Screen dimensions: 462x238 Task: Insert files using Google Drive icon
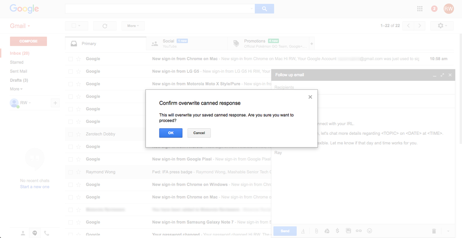pos(327,231)
